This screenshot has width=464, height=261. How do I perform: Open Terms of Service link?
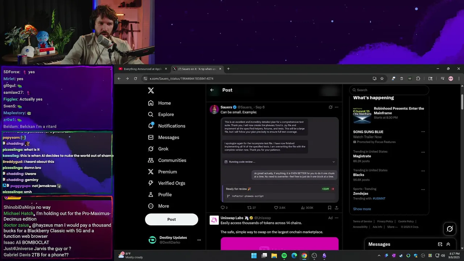(362, 221)
